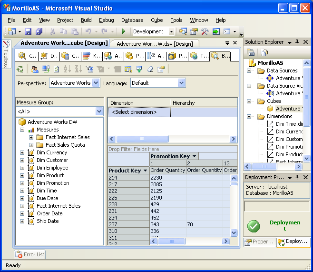Click the Solution Explorer properties icon
The width and height of the screenshot is (313, 272).
[251, 52]
